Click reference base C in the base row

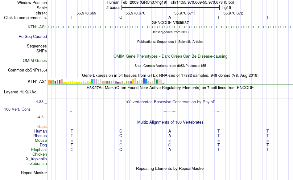(x=121, y=17)
